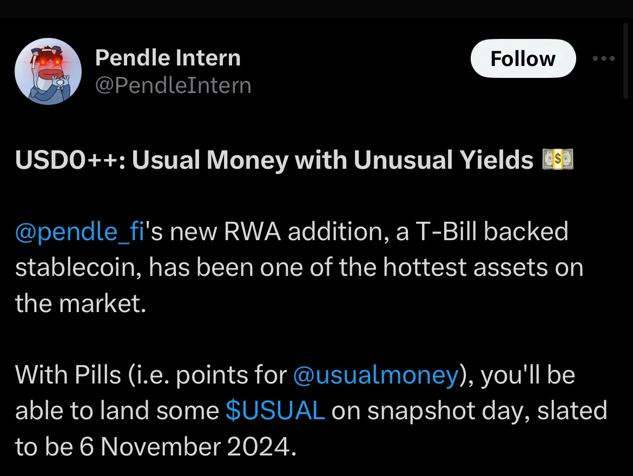Click the $USUAL cashtag link
The image size is (633, 476).
[x=275, y=411]
